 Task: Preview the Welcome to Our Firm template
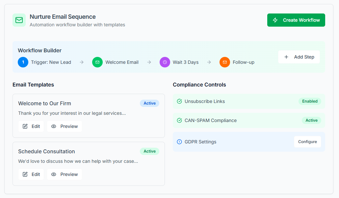[x=65, y=126]
